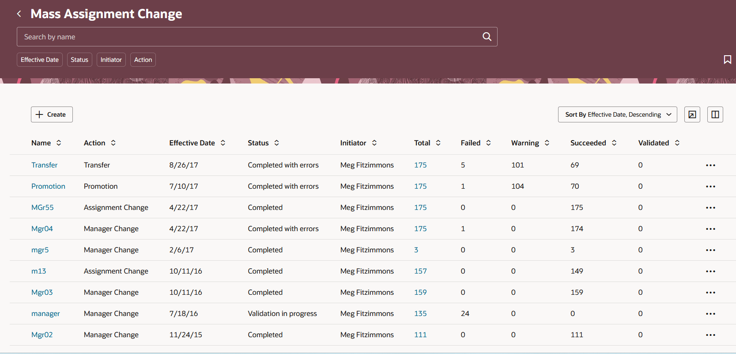Open row actions menu for Transfer
Viewport: 736px width, 354px height.
click(x=710, y=165)
